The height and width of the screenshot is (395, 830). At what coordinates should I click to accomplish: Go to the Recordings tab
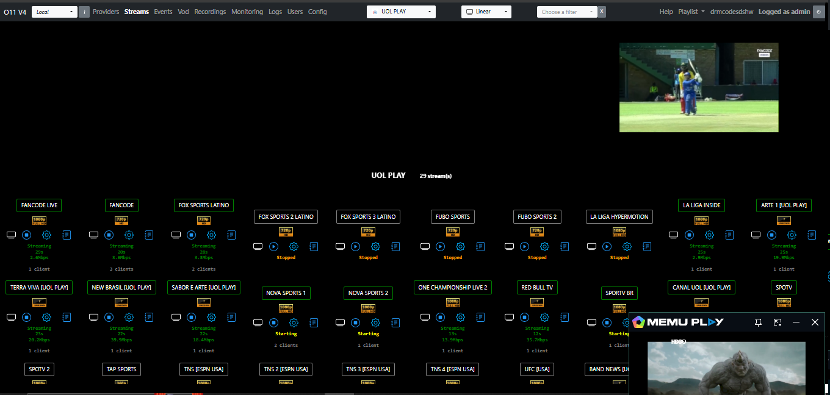coord(210,12)
